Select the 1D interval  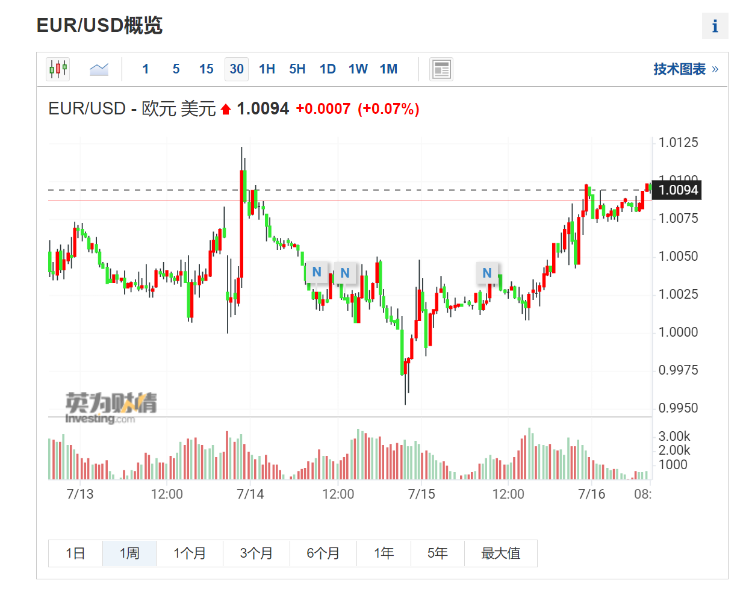[x=328, y=69]
